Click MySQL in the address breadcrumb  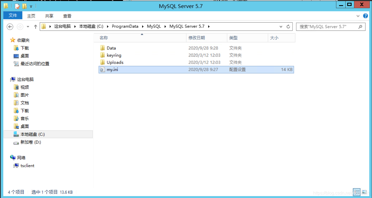[154, 26]
